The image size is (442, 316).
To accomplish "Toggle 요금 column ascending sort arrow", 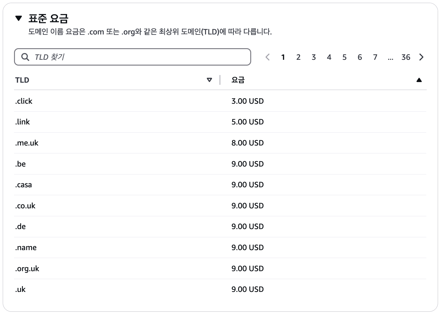I will tap(419, 80).
